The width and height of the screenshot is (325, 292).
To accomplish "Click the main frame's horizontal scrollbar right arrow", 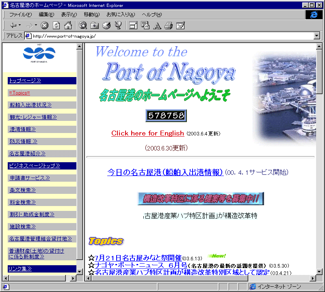I will [313, 278].
